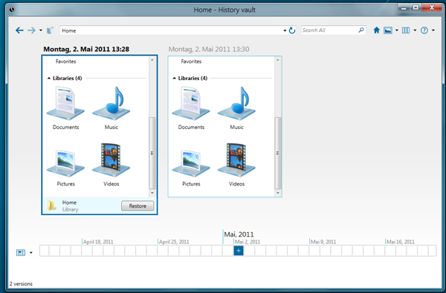Click the forward navigation arrow
Viewport: 446px width, 293px height.
31,30
